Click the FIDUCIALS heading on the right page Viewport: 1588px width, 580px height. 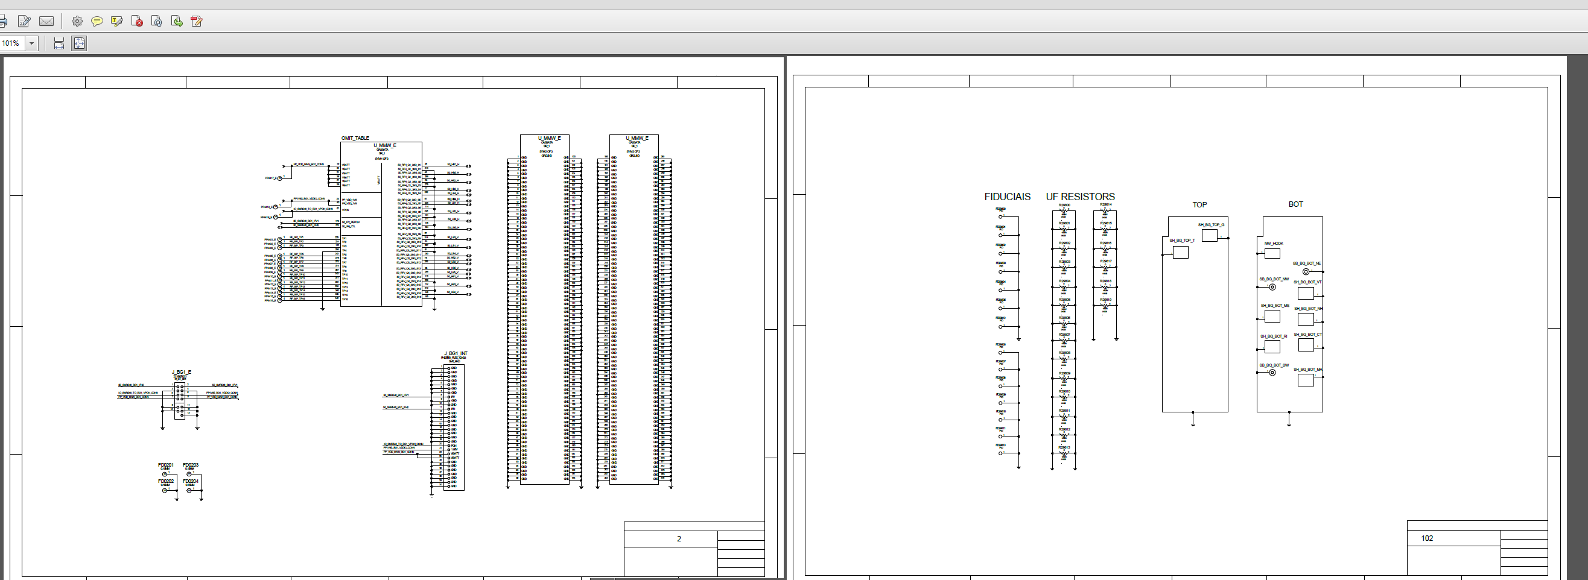click(x=1006, y=197)
